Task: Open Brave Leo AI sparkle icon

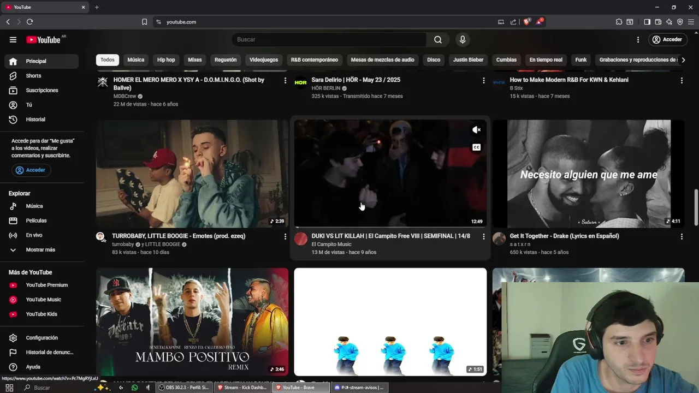Action: (669, 22)
